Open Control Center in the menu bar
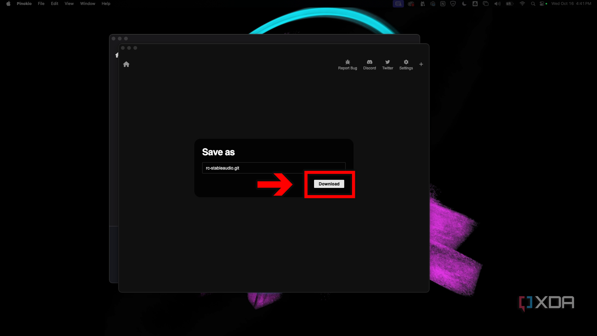 point(542,4)
